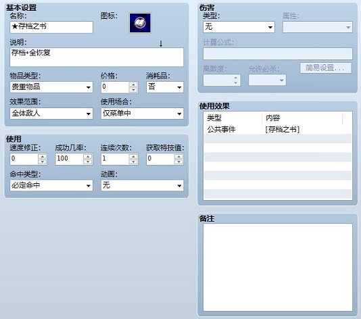Open the disabled 允许必杀 dropdown
361x319 pixels.
tap(267, 80)
